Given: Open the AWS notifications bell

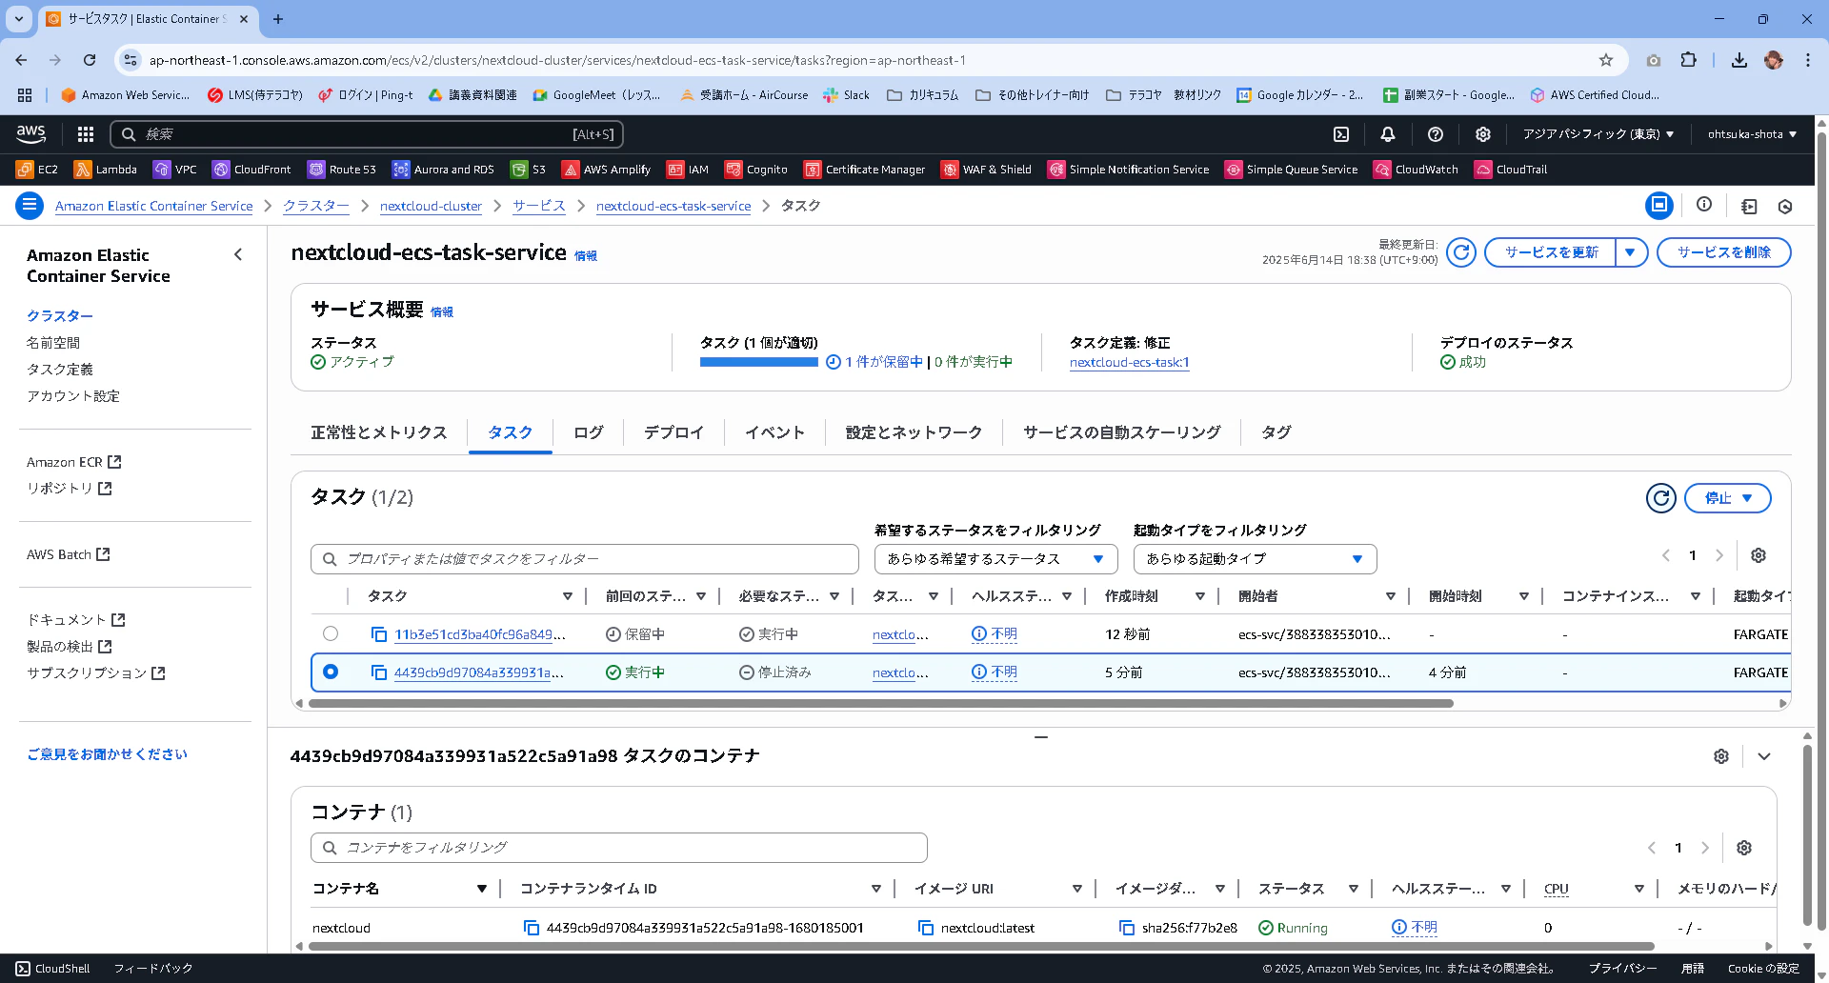Looking at the screenshot, I should (x=1388, y=134).
